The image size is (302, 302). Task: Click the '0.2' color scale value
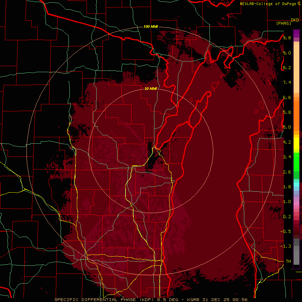pos(287,217)
